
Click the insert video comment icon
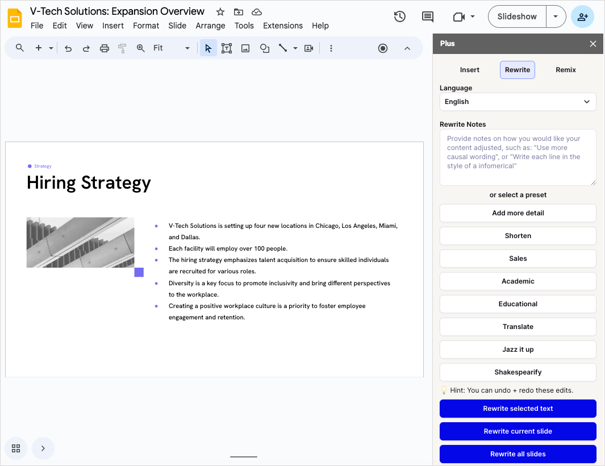[x=308, y=48]
